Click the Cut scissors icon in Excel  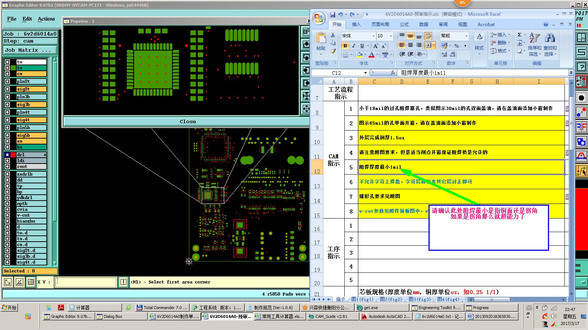(x=333, y=35)
